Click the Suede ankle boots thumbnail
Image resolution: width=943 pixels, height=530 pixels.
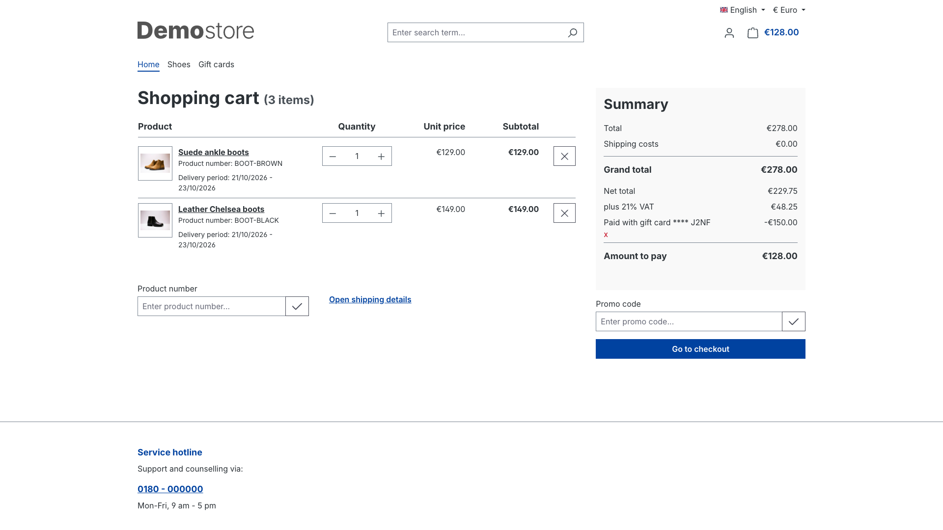[155, 163]
